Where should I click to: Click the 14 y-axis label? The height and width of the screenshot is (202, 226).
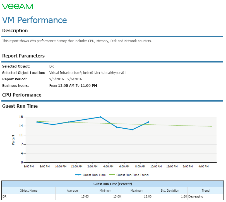(21, 126)
